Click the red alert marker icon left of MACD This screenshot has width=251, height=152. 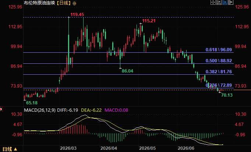click(1, 109)
